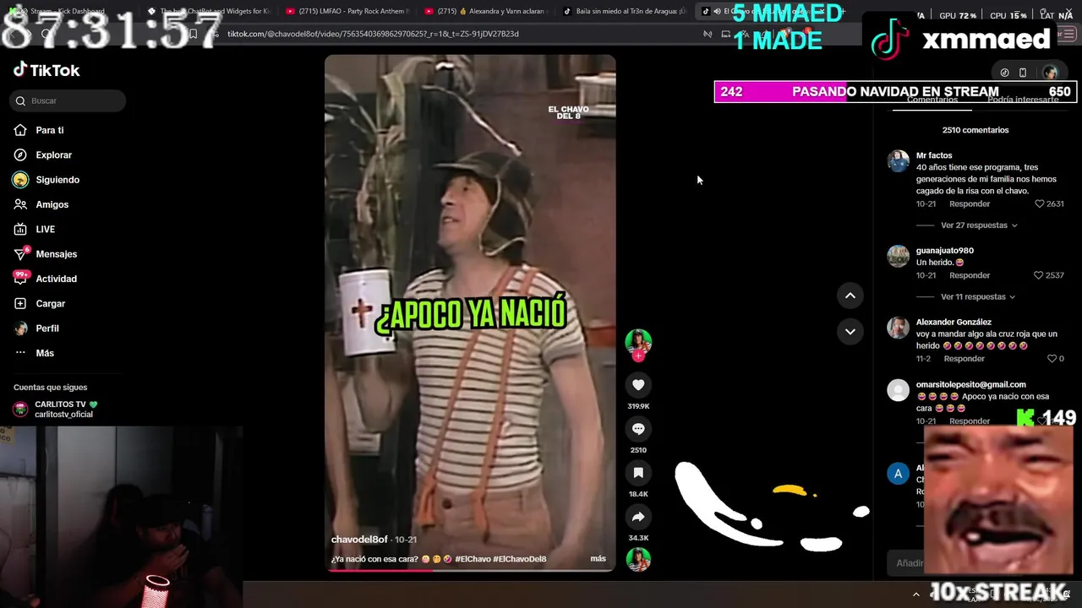Viewport: 1082px width, 608px height.
Task: Open Alexander González username
Action: point(954,322)
